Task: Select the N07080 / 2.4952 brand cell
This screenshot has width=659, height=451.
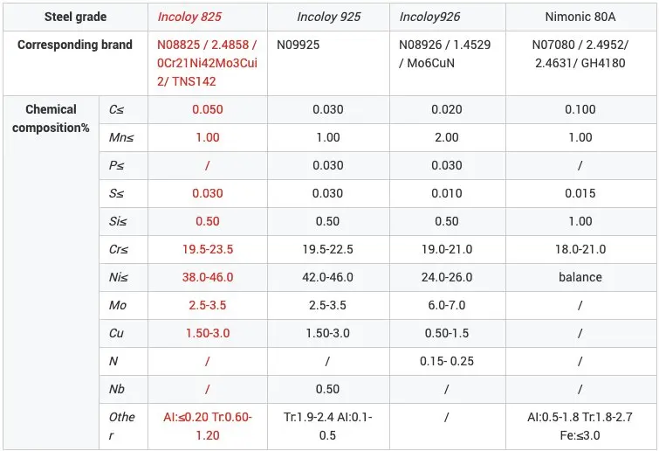Action: pyautogui.click(x=580, y=54)
